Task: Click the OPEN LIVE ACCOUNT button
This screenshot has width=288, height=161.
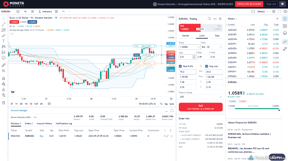Action: [x=249, y=4]
